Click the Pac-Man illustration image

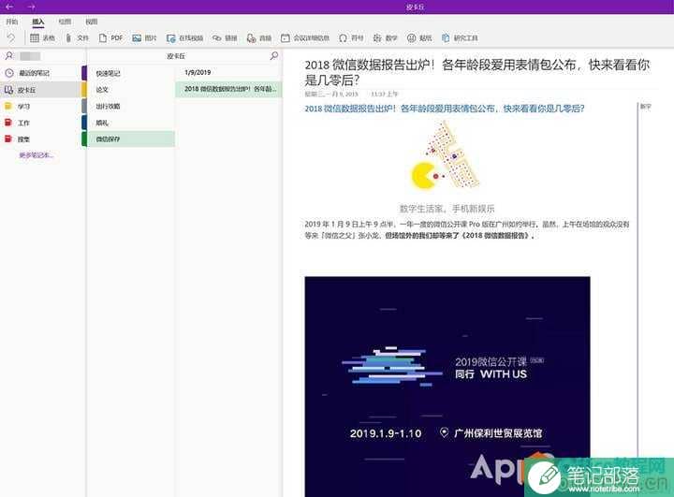coord(446,155)
